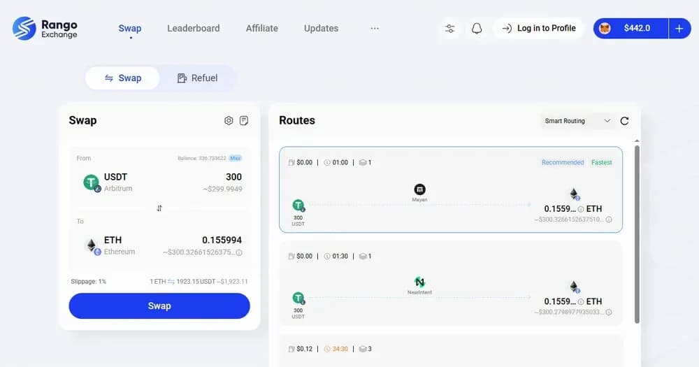Image resolution: width=699 pixels, height=367 pixels.
Task: Switch to Refuel mode
Action: coord(198,78)
